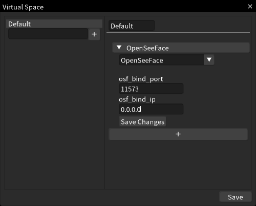This screenshot has width=256, height=206.
Task: Click the OpenSeeFace section header label
Action: tap(147, 48)
